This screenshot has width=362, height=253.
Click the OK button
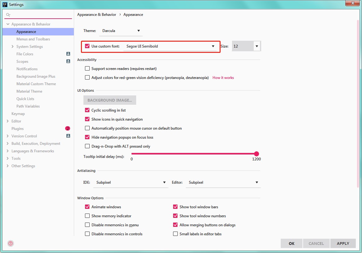(x=291, y=243)
